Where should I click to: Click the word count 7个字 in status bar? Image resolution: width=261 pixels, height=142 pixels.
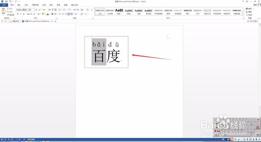click(x=18, y=139)
